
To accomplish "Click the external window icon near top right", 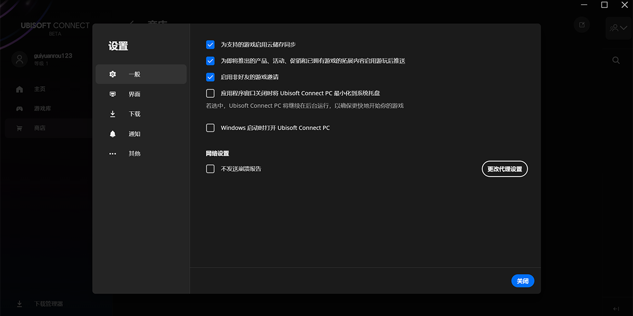I will pyautogui.click(x=582, y=25).
